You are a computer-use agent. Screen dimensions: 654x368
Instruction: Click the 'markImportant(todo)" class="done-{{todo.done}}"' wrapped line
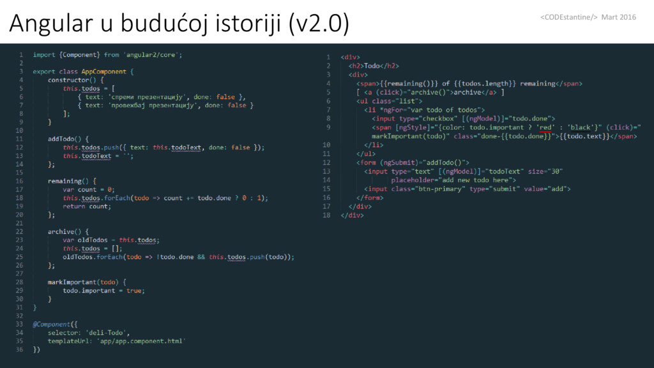pyautogui.click(x=505, y=136)
